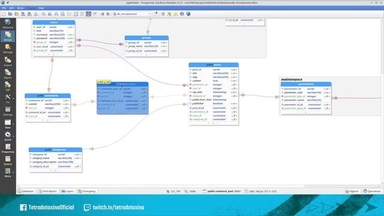Click the blue info toolbar icon
384x216 pixels.
(182, 14)
